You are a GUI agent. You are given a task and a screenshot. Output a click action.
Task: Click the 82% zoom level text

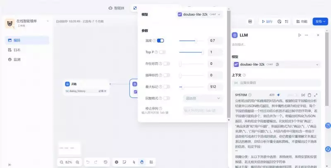pyautogui.click(x=69, y=162)
